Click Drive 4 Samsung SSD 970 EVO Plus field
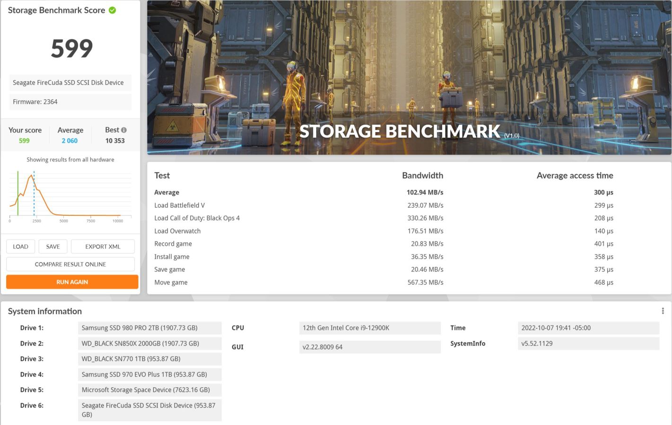Screen dimensions: 672x425 click(x=149, y=374)
